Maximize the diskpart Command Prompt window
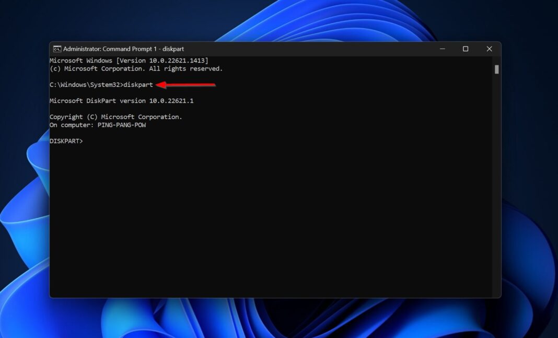The image size is (558, 338). [x=466, y=49]
